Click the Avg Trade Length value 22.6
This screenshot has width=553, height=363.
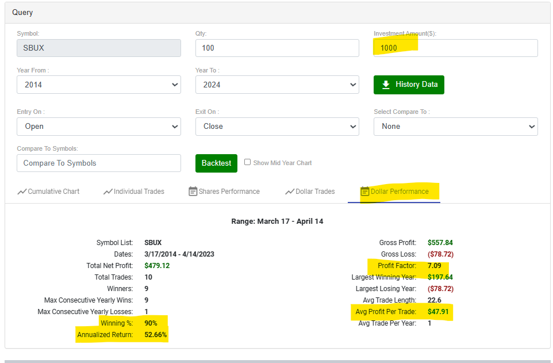point(434,300)
